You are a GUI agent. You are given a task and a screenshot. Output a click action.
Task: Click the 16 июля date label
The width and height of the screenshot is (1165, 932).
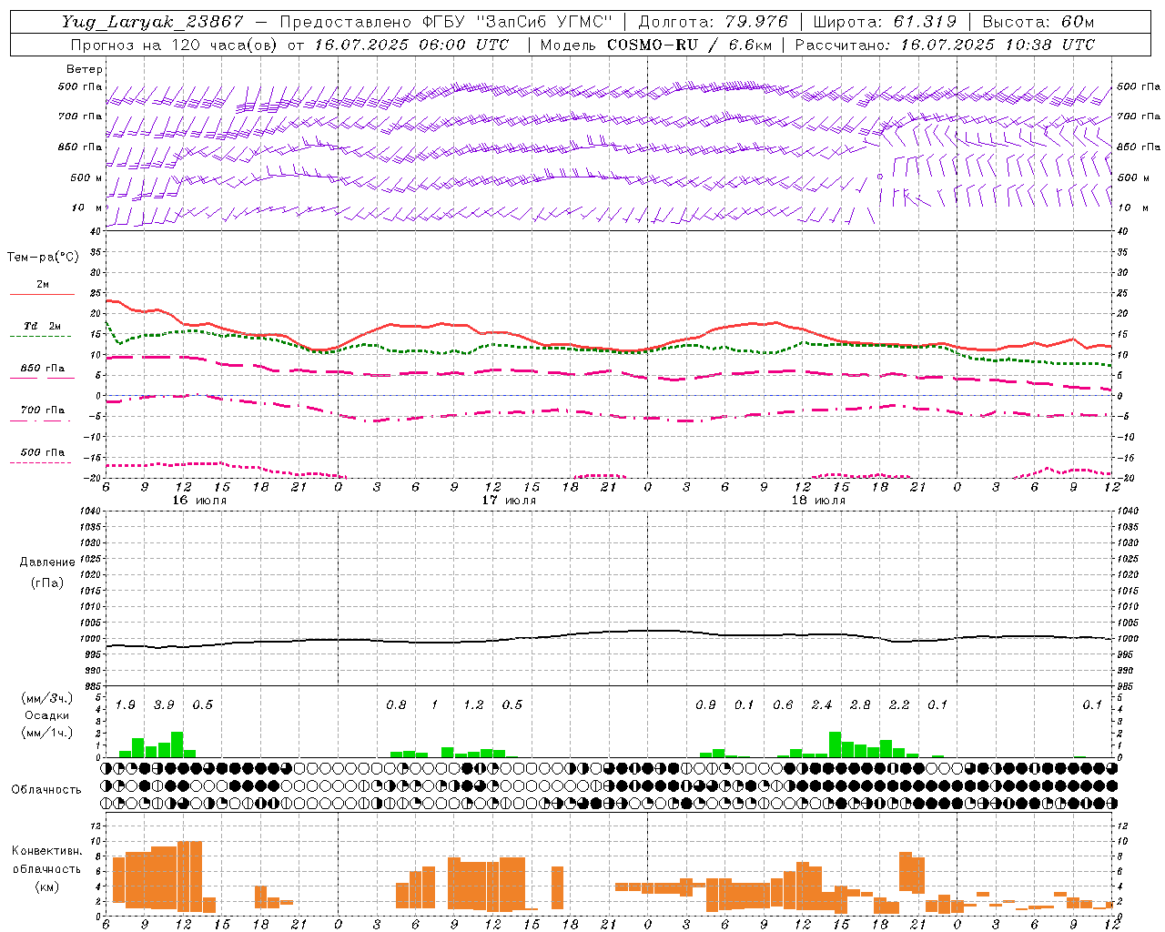point(199,501)
